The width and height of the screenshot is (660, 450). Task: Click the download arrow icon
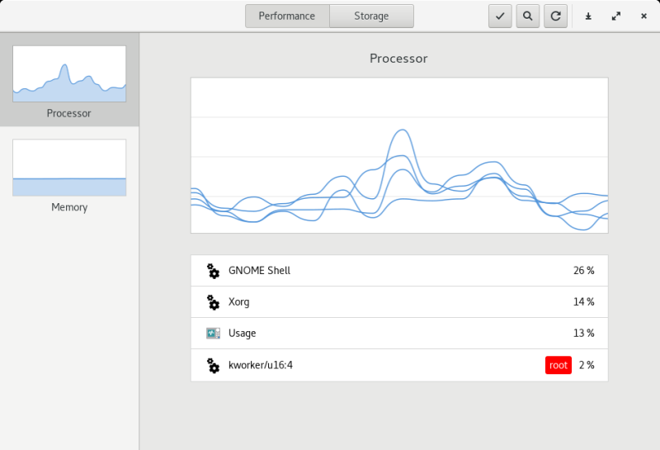(588, 16)
